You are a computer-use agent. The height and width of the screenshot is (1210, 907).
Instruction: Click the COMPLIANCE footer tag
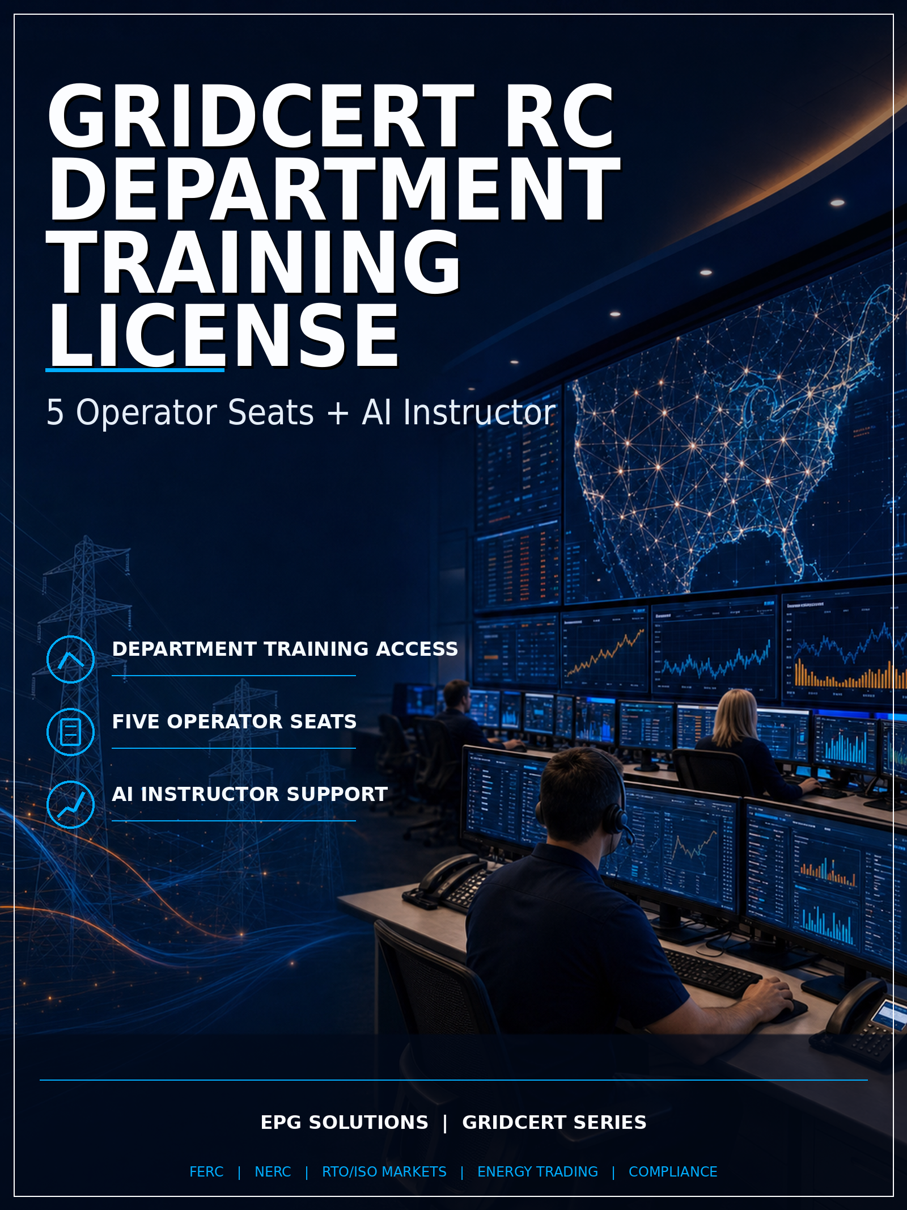point(673,1172)
